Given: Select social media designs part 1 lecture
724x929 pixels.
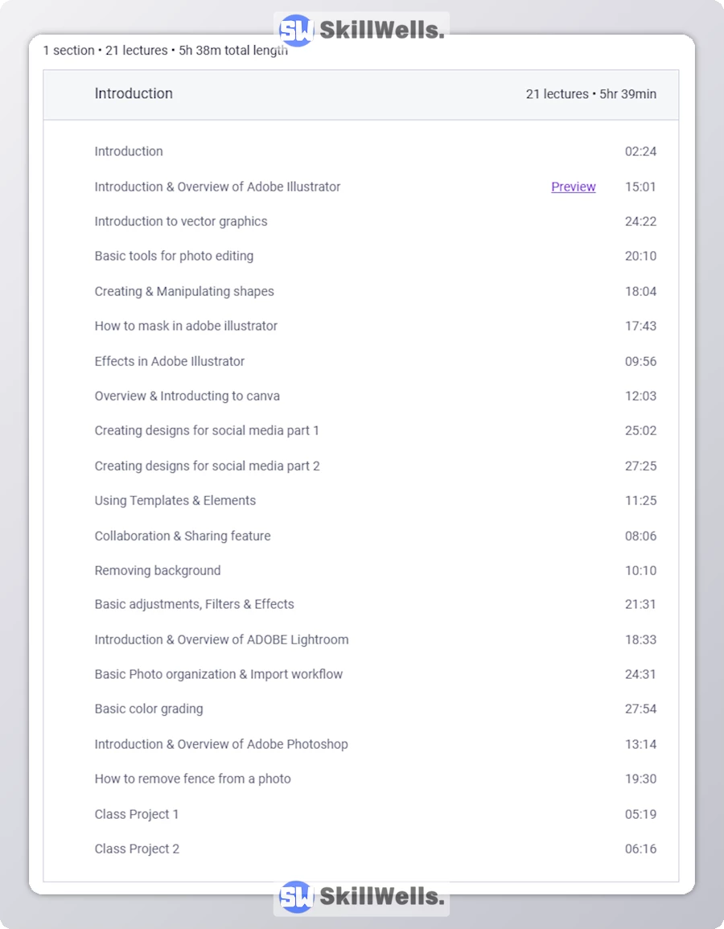Looking at the screenshot, I should [x=207, y=430].
